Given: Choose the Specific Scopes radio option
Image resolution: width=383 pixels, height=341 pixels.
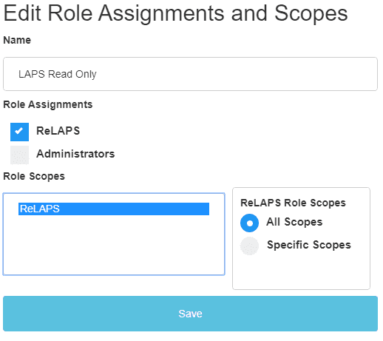Looking at the screenshot, I should 249,246.
